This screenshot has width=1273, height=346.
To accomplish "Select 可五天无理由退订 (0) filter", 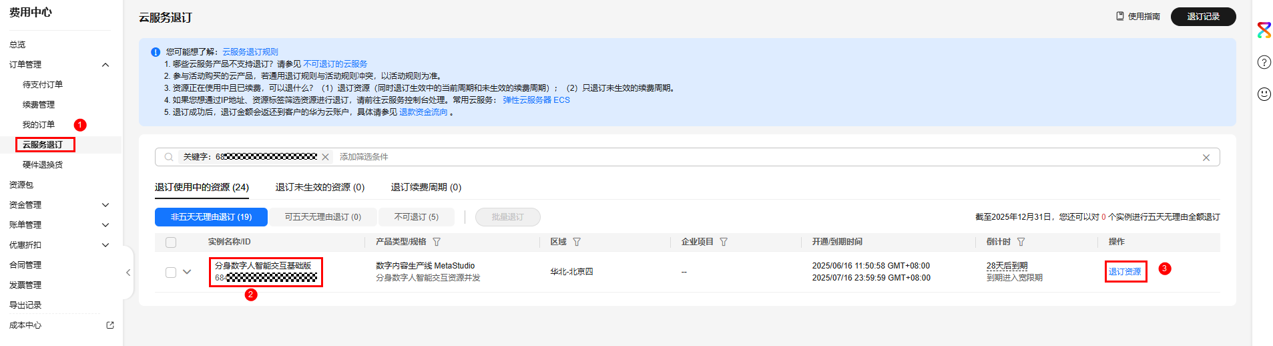I will click(322, 217).
